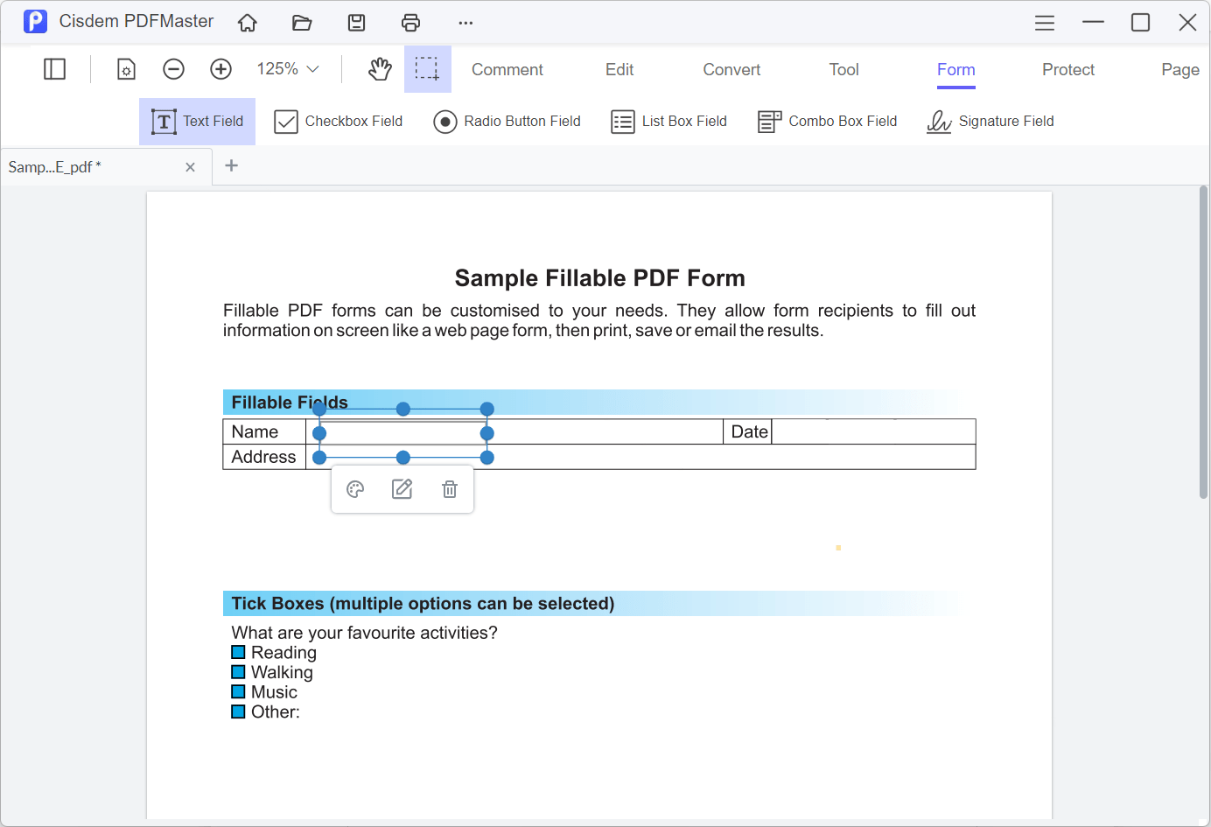The height and width of the screenshot is (827, 1211).
Task: Click the vertical scrollbar thumb
Action: [x=1204, y=342]
